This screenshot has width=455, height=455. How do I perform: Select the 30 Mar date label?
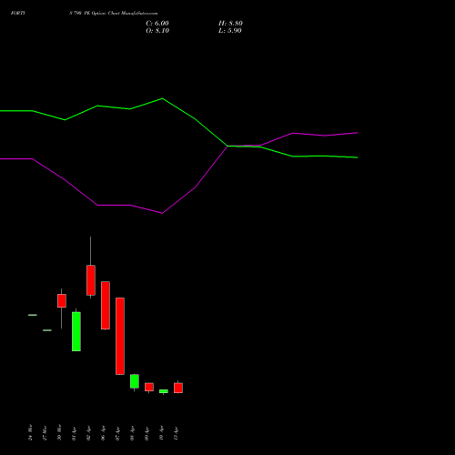coord(59,432)
